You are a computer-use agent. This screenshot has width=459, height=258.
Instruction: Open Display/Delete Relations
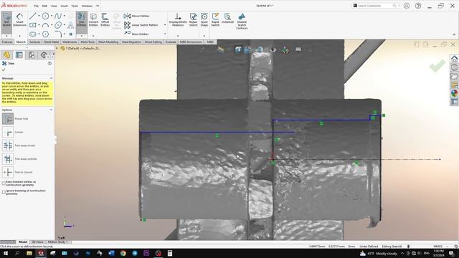[x=178, y=19]
